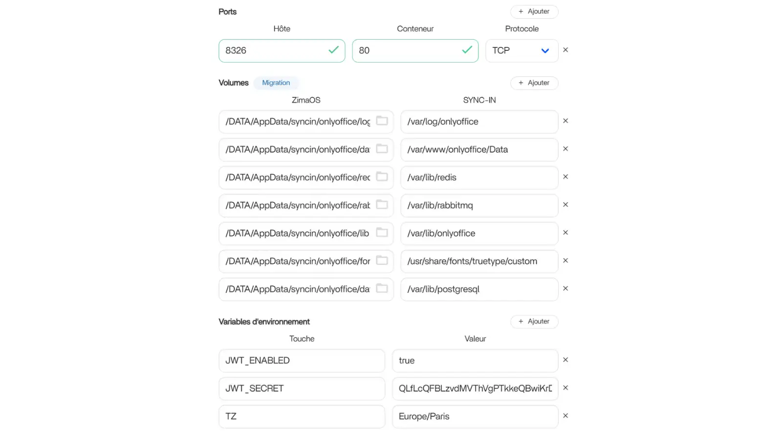The height and width of the screenshot is (438, 782).
Task: Click the Migration badge next to Volumes
Action: (276, 83)
